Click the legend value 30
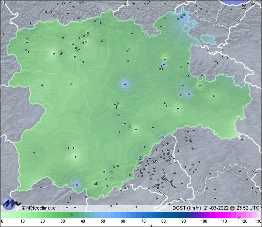 62,221
